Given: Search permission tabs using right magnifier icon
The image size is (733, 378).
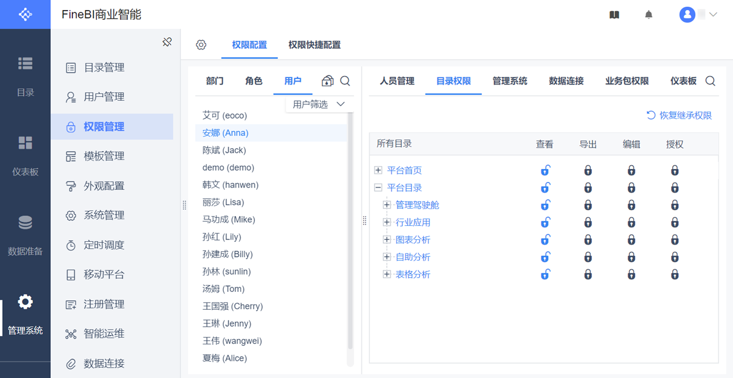Looking at the screenshot, I should pos(710,81).
